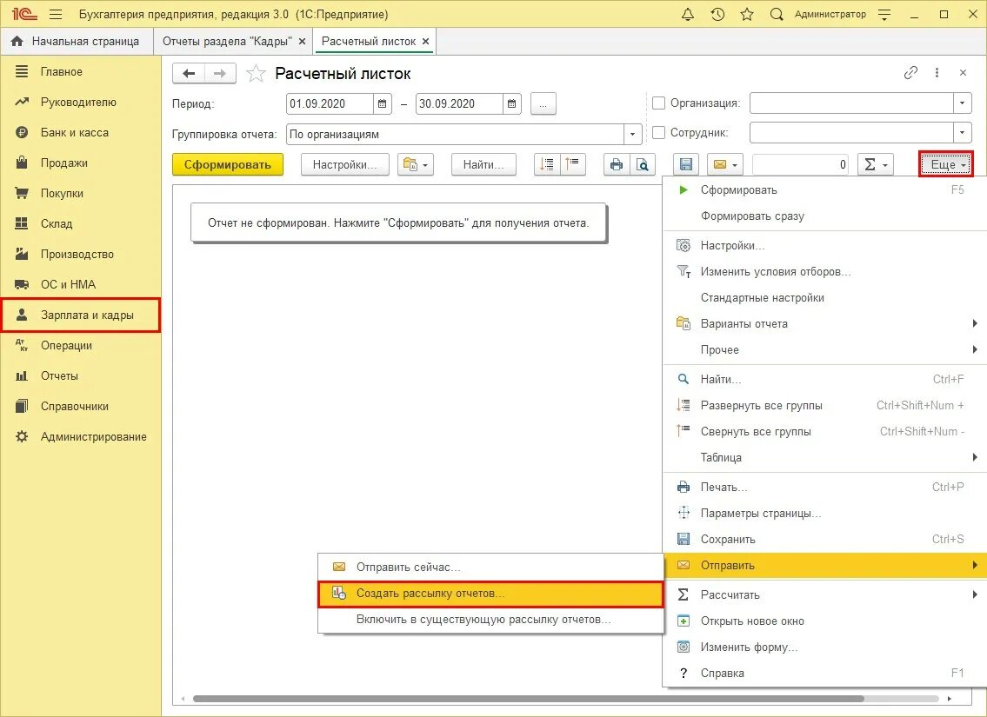Click the numeric sum field
This screenshot has height=717, width=987.
click(799, 164)
